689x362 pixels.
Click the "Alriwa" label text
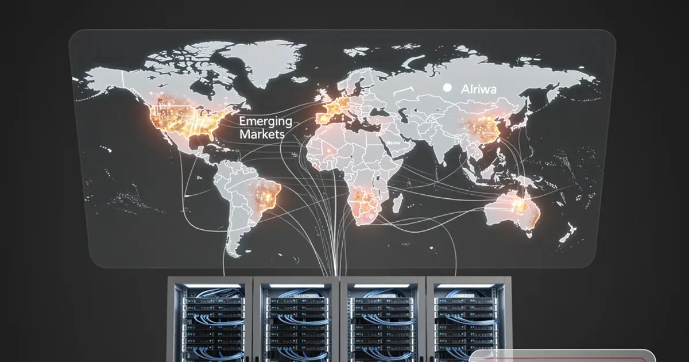click(x=479, y=89)
